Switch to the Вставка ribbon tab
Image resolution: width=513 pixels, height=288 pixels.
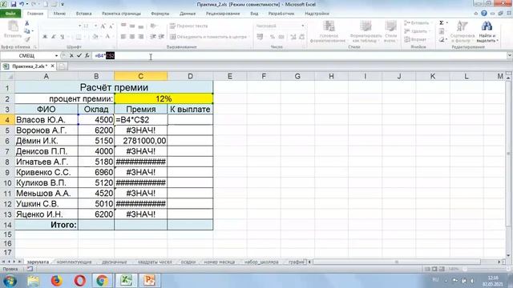pos(83,14)
